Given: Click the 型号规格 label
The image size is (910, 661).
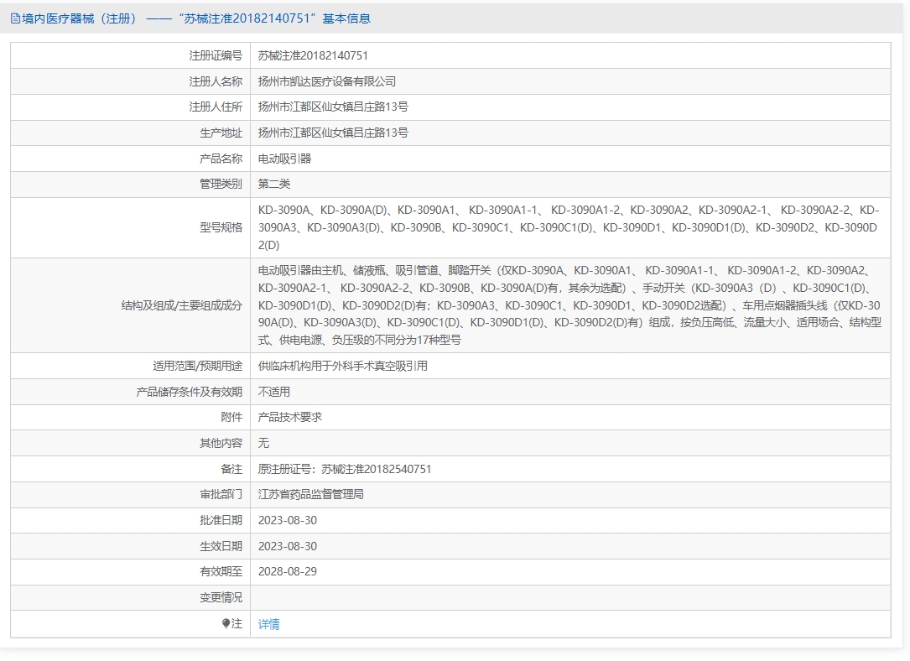Looking at the screenshot, I should point(221,227).
